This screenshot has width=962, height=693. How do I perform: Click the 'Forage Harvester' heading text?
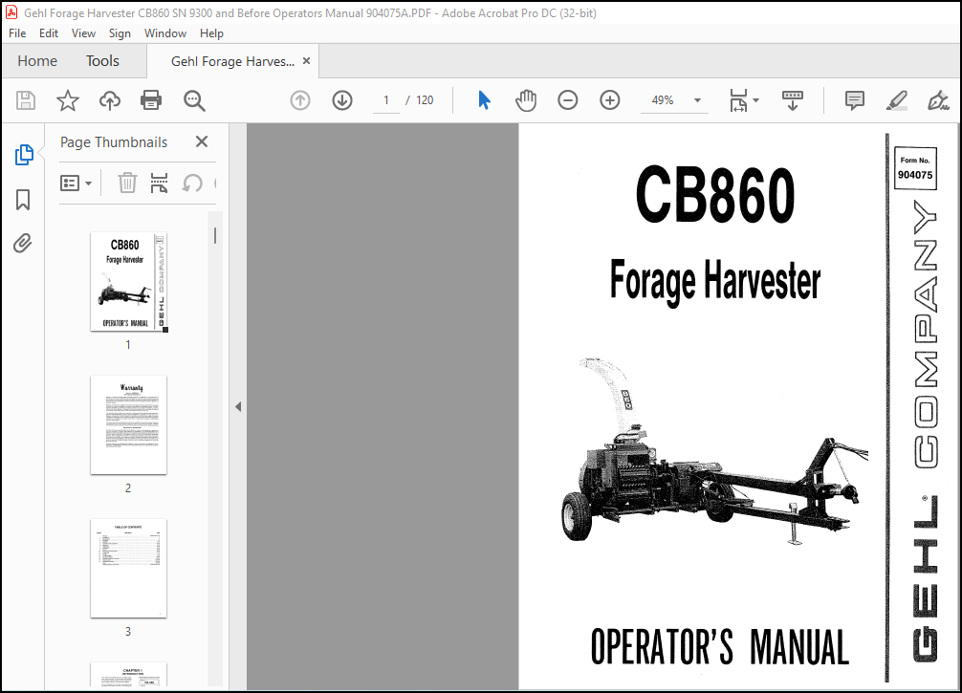715,281
